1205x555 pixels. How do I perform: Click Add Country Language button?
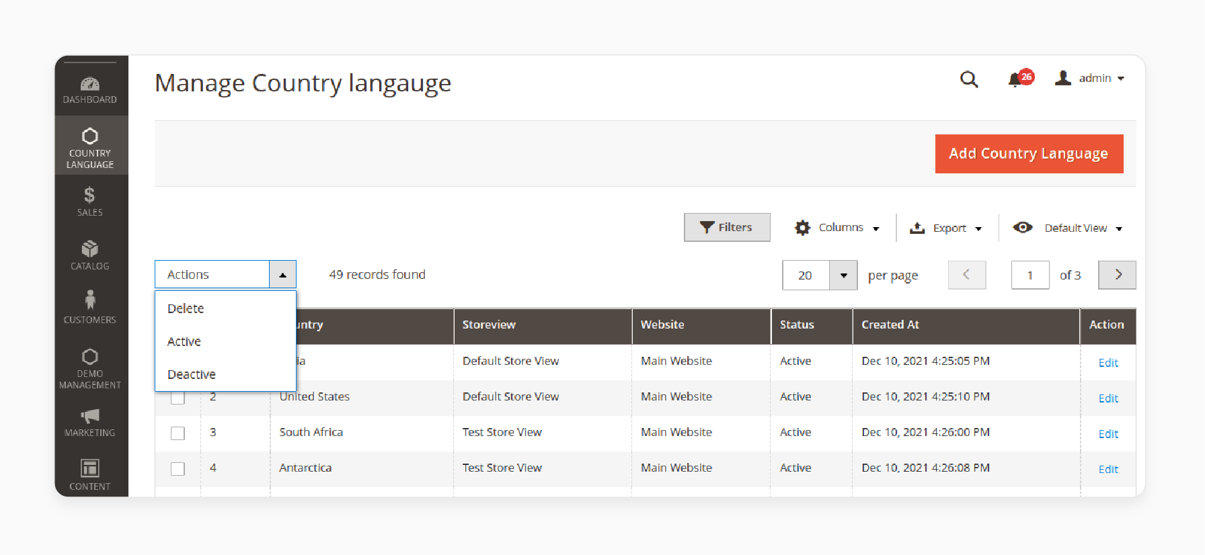click(x=1029, y=154)
